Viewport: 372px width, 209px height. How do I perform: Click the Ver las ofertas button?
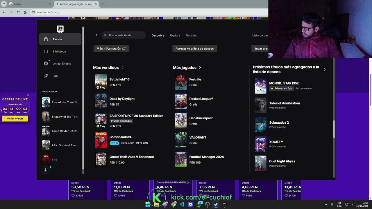(x=15, y=118)
